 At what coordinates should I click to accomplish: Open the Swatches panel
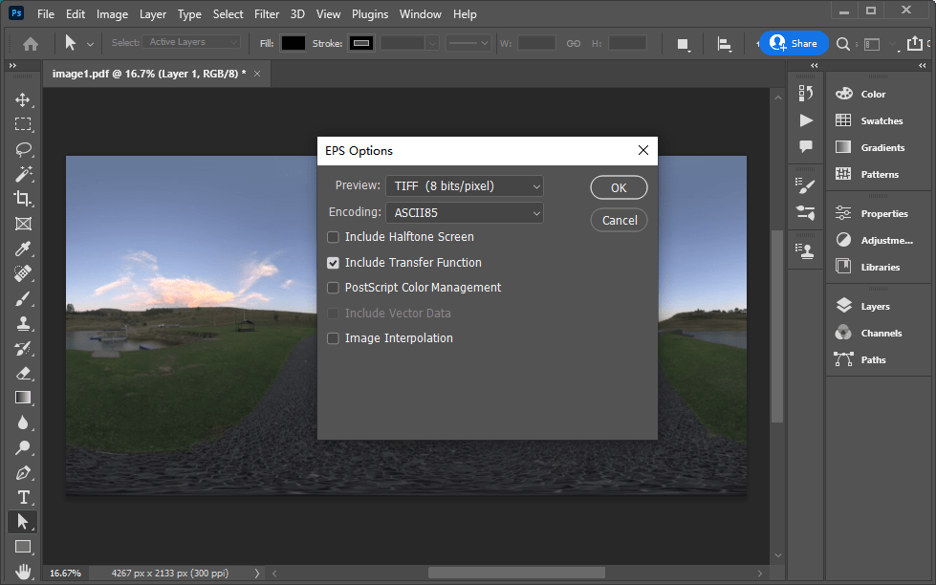click(x=882, y=120)
